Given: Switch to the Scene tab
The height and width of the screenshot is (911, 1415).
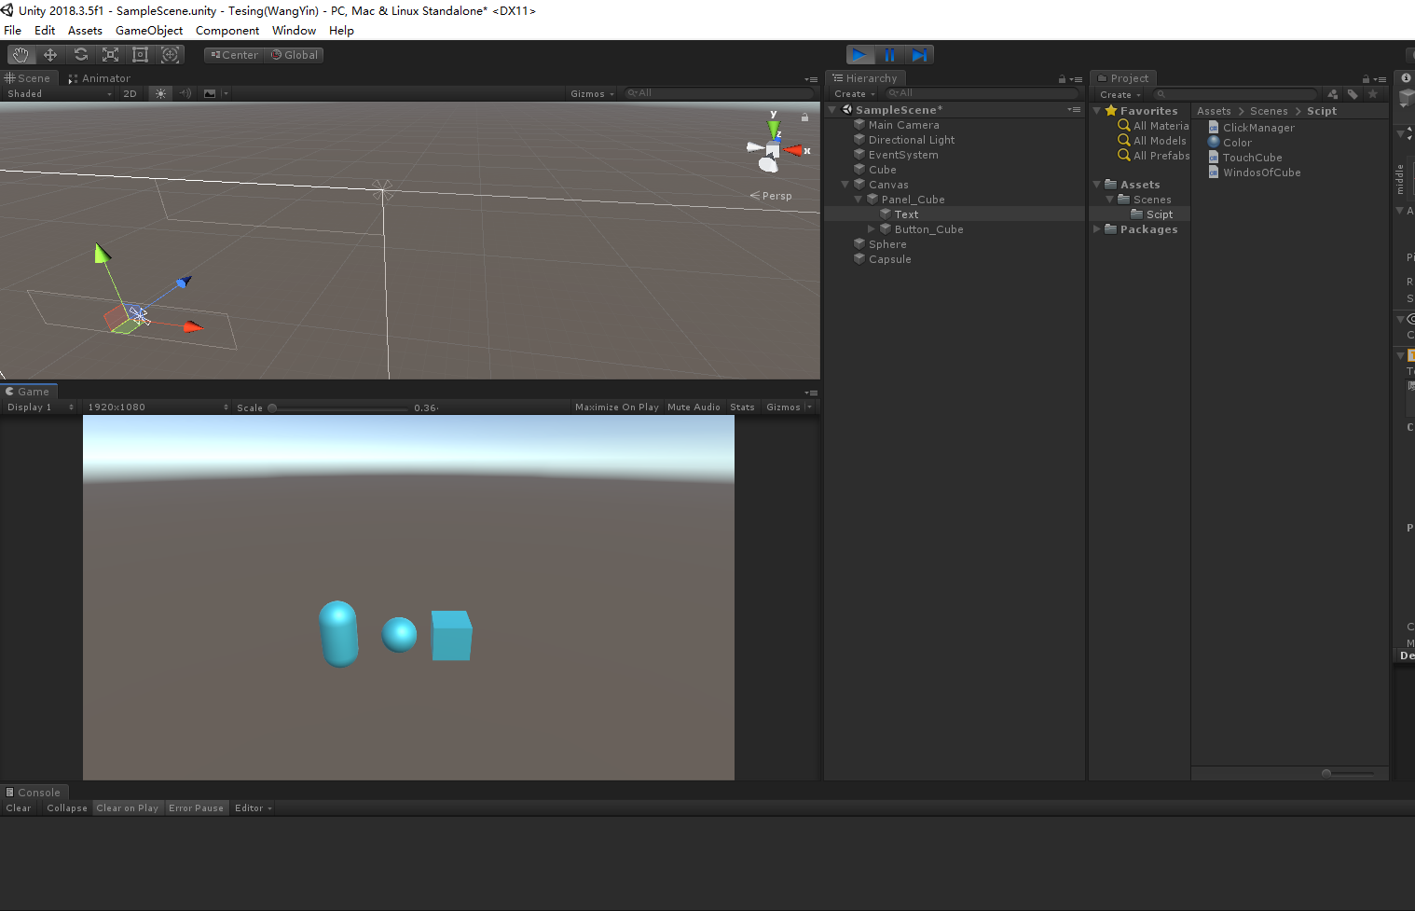Looking at the screenshot, I should tap(29, 78).
